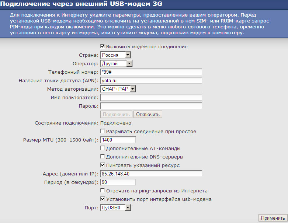Focus the 'Имя пользователя' input field
Image resolution: width=288 pixels, height=223 pixels.
[151, 97]
